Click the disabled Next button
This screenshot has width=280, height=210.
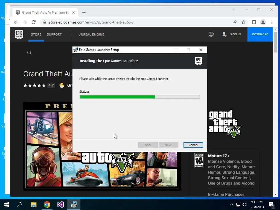(168, 145)
